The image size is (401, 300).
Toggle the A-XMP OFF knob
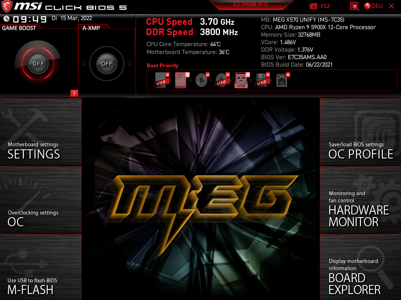coord(106,63)
